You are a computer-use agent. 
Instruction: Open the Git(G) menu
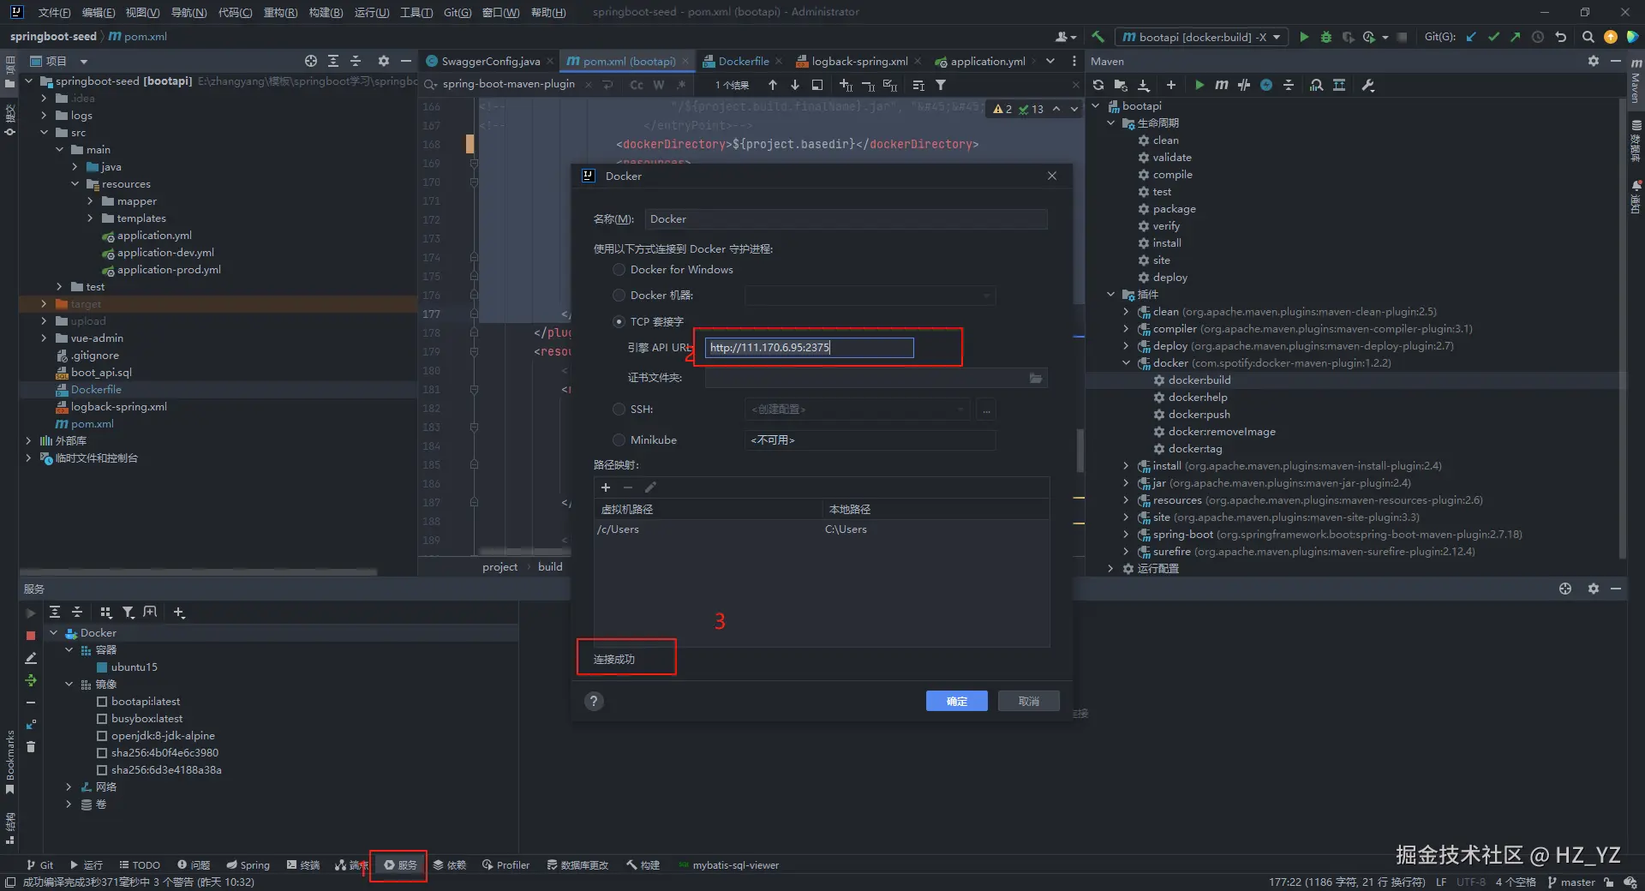458,12
